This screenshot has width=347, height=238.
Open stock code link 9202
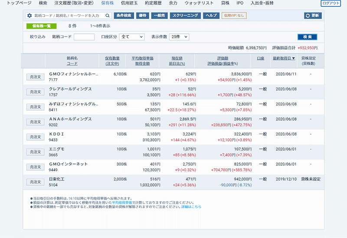coord(54,125)
